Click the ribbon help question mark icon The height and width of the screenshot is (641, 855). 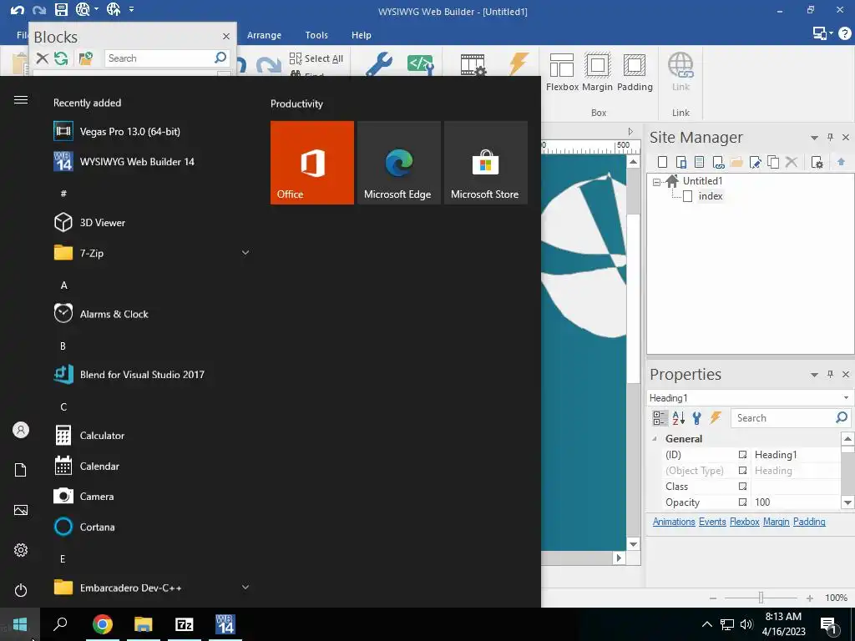click(x=845, y=33)
